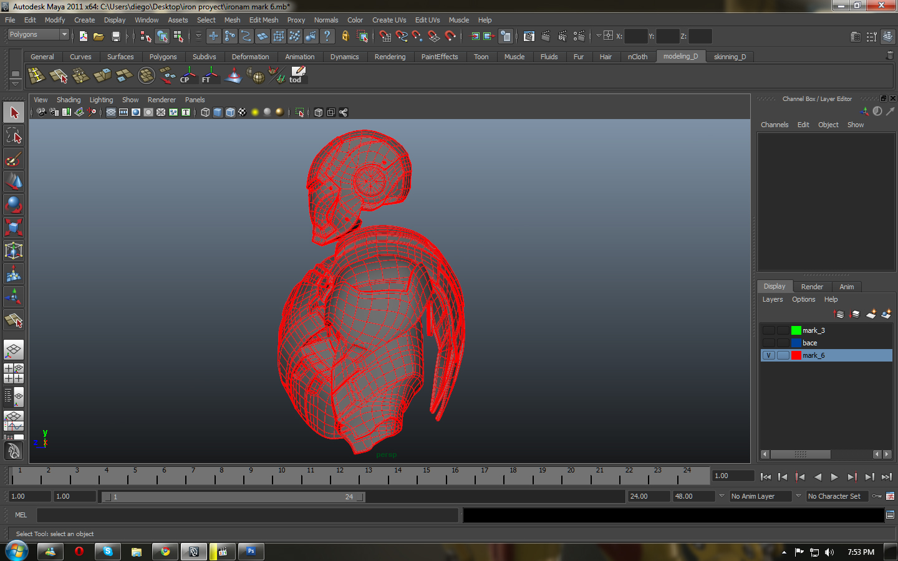Activate the Lasso select tool
This screenshot has width=898, height=561.
tap(14, 135)
